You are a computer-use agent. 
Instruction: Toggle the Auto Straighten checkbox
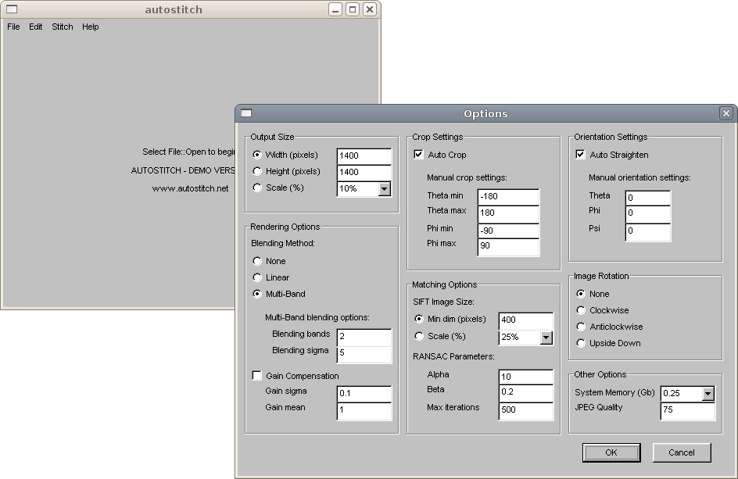point(580,155)
